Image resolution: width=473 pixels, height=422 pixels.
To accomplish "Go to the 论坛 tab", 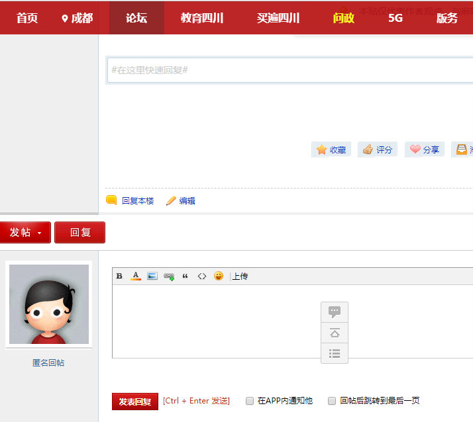I will click(x=136, y=18).
